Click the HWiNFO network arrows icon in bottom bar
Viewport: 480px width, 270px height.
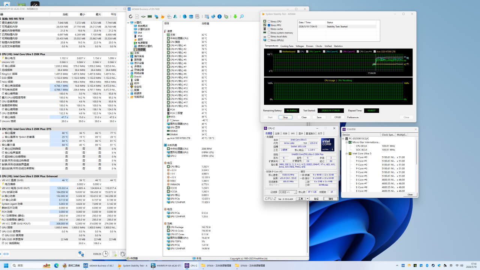(81, 254)
